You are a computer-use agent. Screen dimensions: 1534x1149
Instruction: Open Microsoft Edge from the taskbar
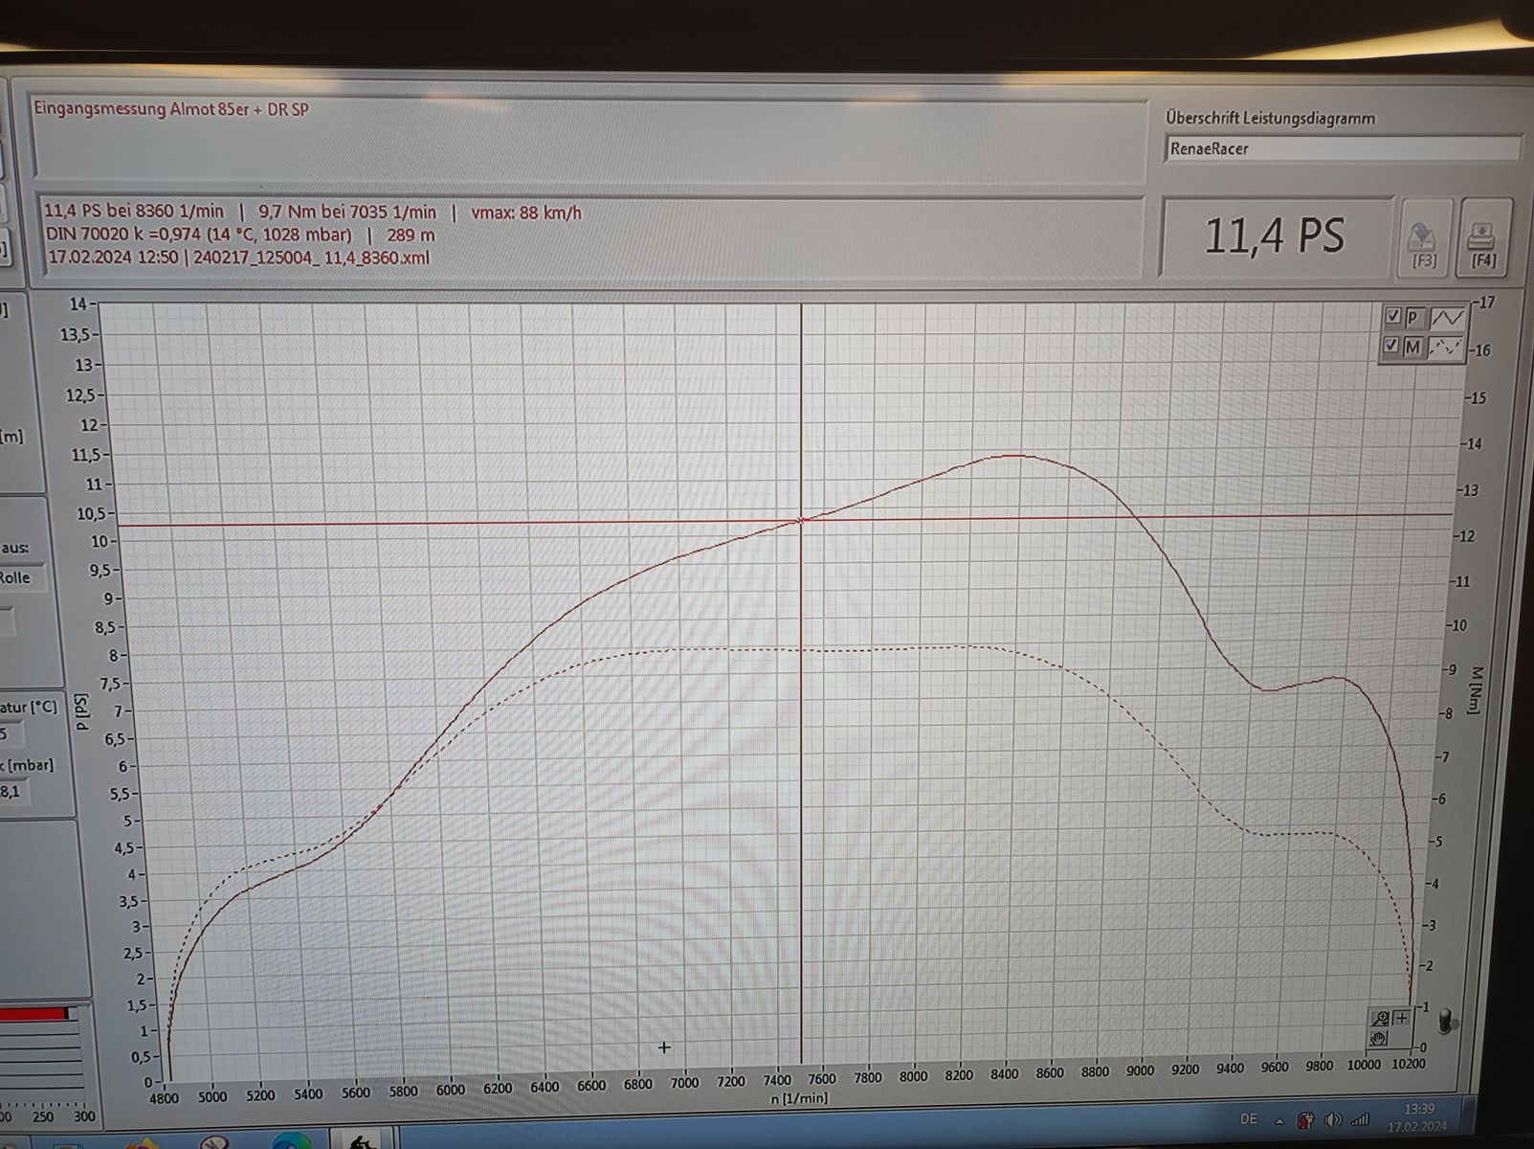[291, 1141]
